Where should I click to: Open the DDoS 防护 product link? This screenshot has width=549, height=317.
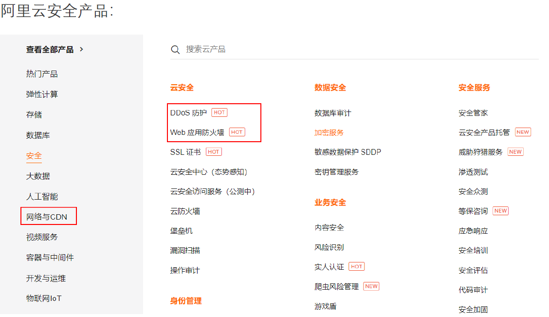pyautogui.click(x=188, y=113)
